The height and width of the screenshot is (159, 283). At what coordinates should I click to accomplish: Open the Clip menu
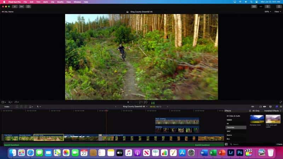point(52,2)
